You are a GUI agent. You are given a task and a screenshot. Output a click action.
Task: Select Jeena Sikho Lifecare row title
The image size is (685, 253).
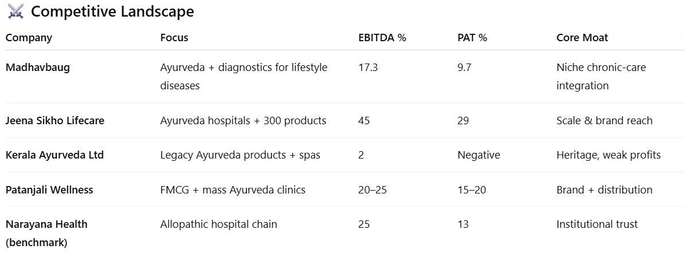55,121
